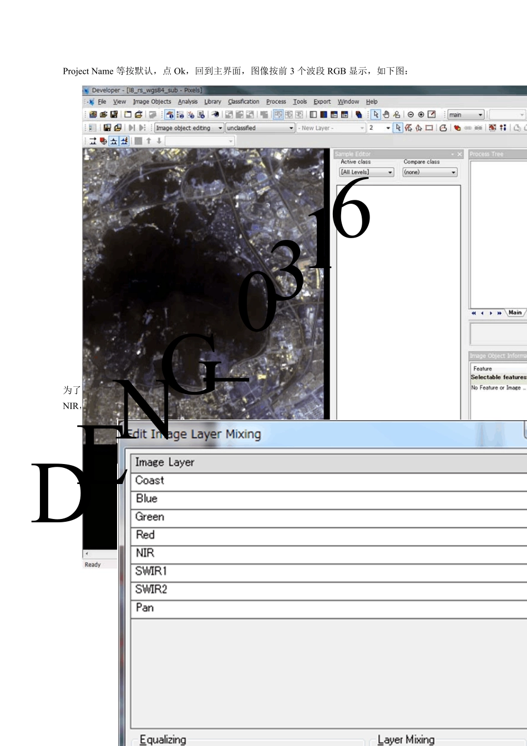The image size is (527, 746).
Task: Open the File menu
Action: [x=102, y=102]
